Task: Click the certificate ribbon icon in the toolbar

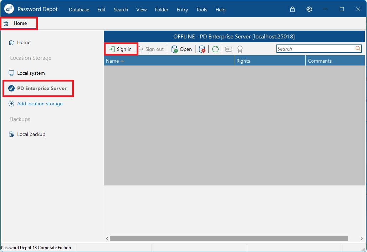Action: [x=240, y=49]
